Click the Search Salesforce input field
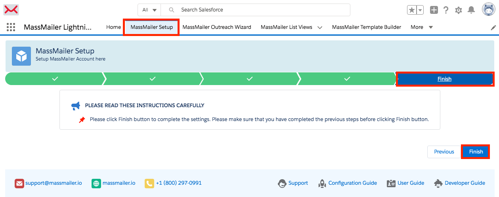Viewport: 499px width, 197px height. [x=255, y=10]
